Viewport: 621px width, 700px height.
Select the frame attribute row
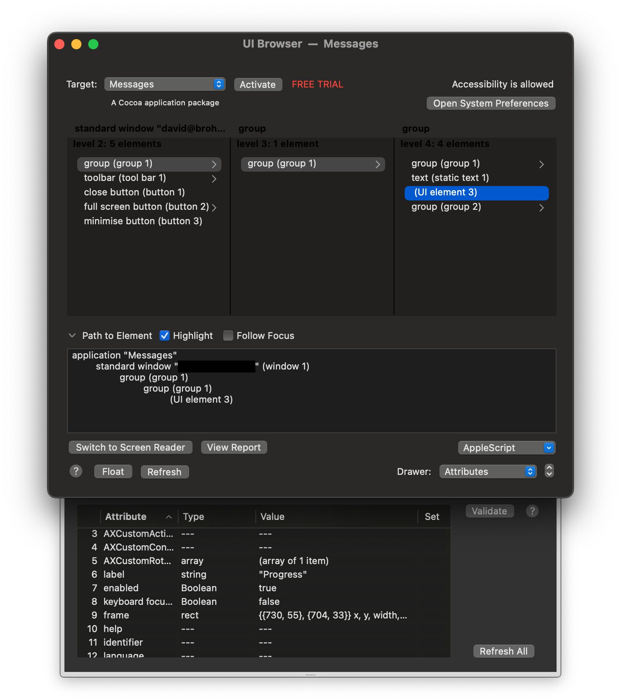263,615
